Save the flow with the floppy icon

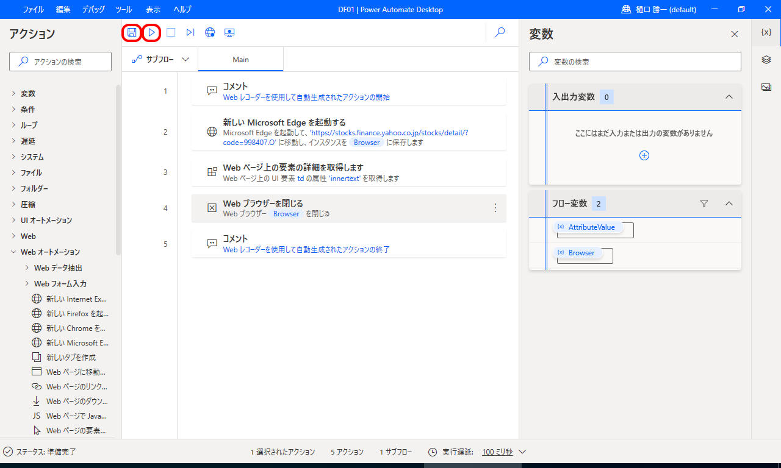(x=132, y=32)
